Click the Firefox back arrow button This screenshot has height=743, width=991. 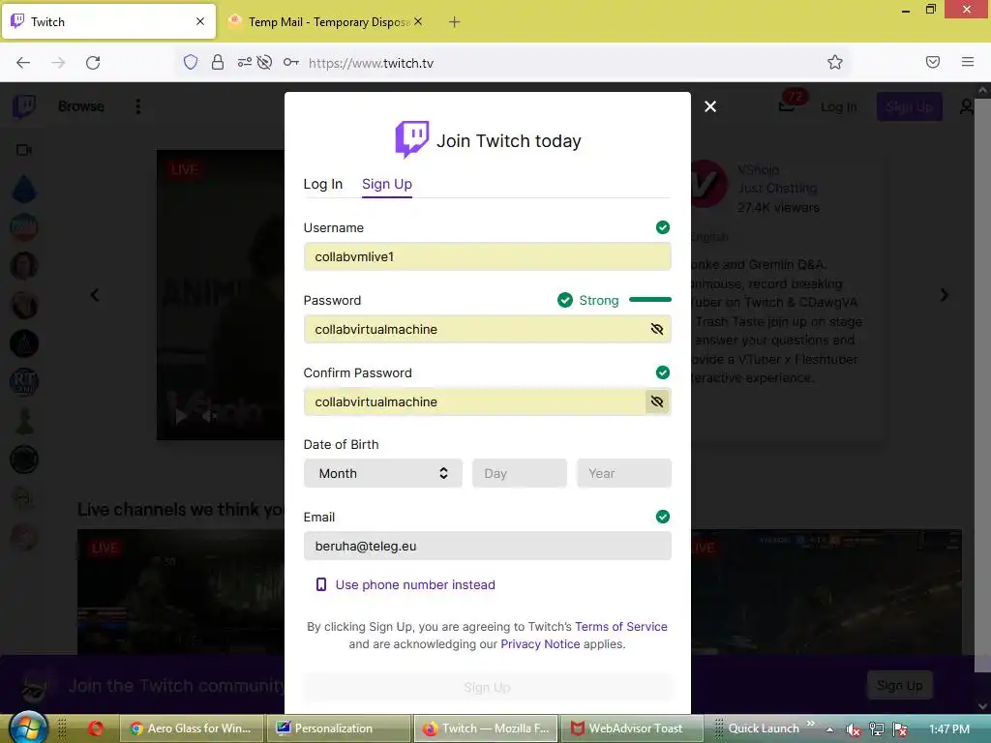(x=23, y=63)
